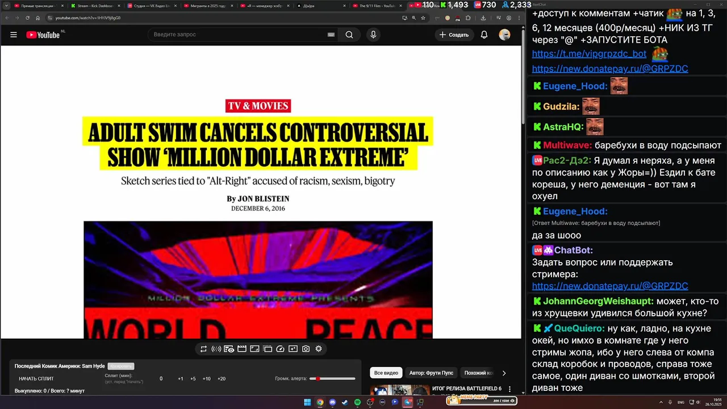This screenshot has width=727, height=409.
Task: Open Steam from the taskbar
Action: click(345, 402)
